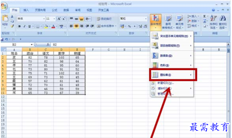The image size is (232, 138).
Task: Open the font color dropdown arrow
Action: coord(56,26)
